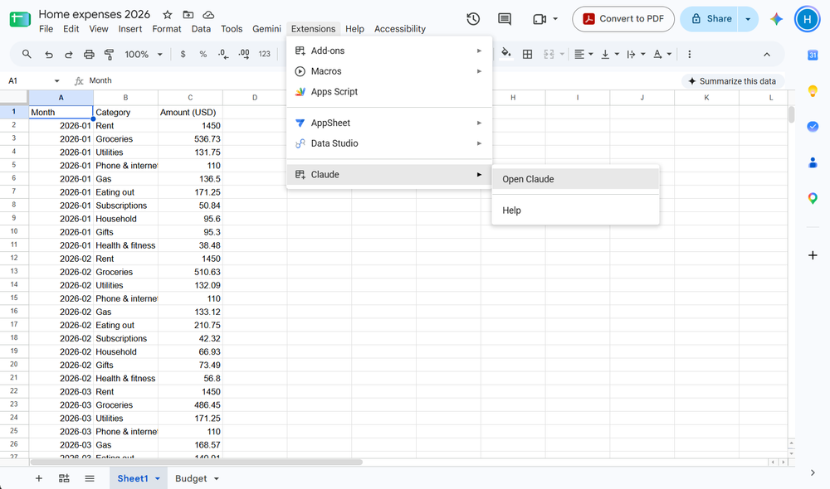This screenshot has width=830, height=489.
Task: Collapse the toolbar with chevron
Action: (x=766, y=54)
